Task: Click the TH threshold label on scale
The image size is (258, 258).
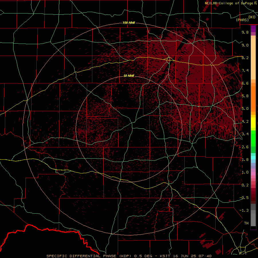Action: 246,223
